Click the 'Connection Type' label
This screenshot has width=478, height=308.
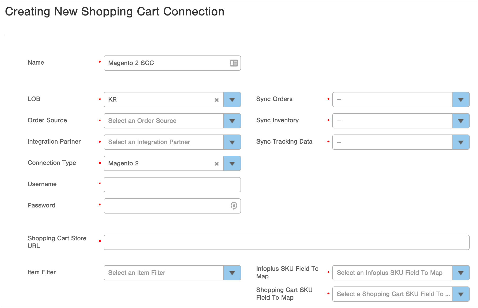click(x=52, y=163)
